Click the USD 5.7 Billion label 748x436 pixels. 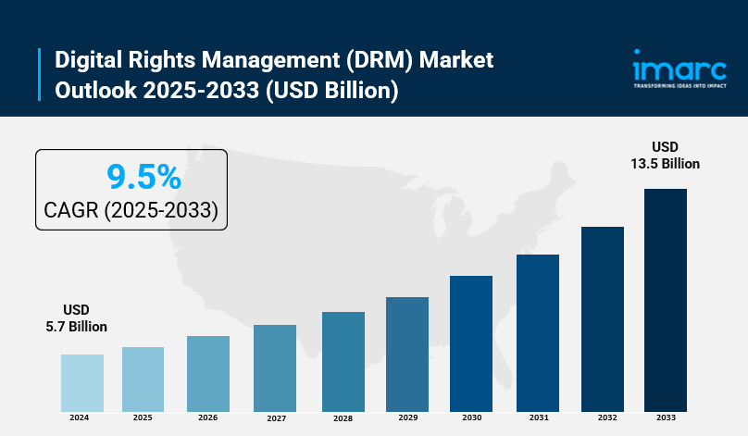click(76, 318)
